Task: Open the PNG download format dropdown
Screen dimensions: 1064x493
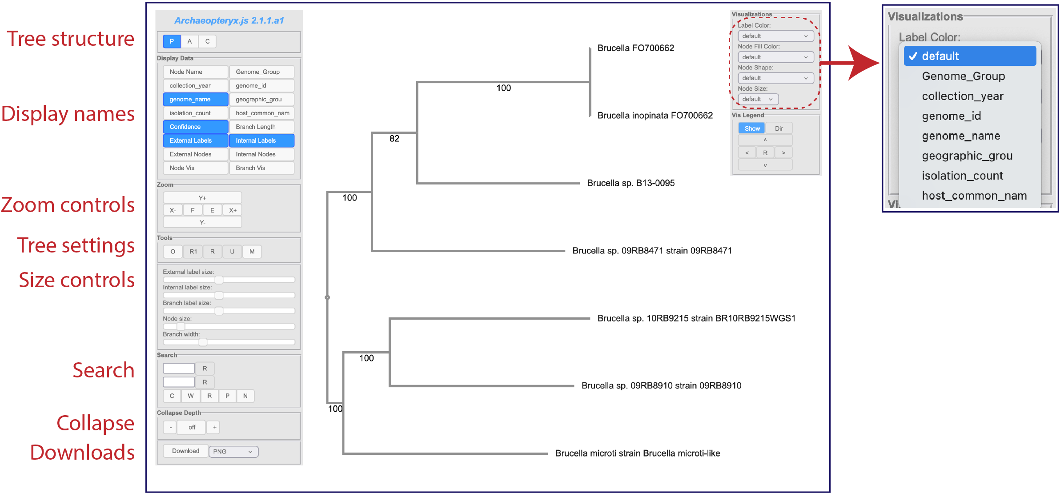Action: pos(233,452)
